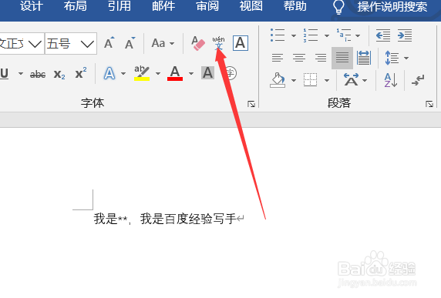Toggle justify alignment

tap(342, 59)
